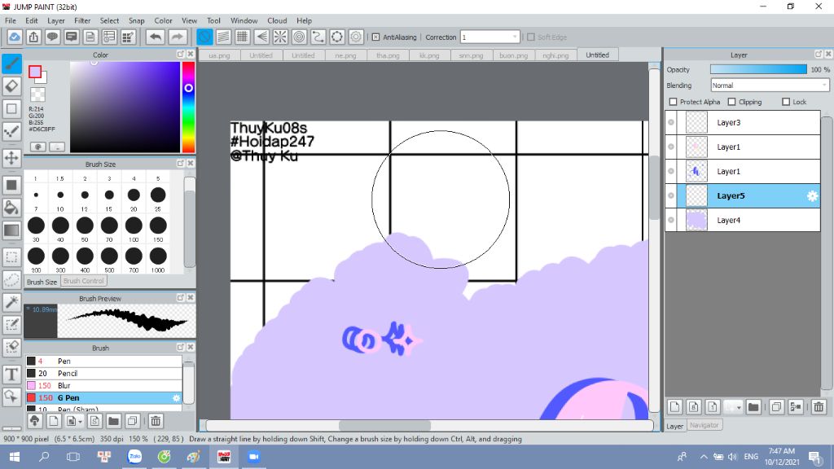834x469 pixels.
Task: Enable the layer Lock checkbox
Action: (x=786, y=102)
